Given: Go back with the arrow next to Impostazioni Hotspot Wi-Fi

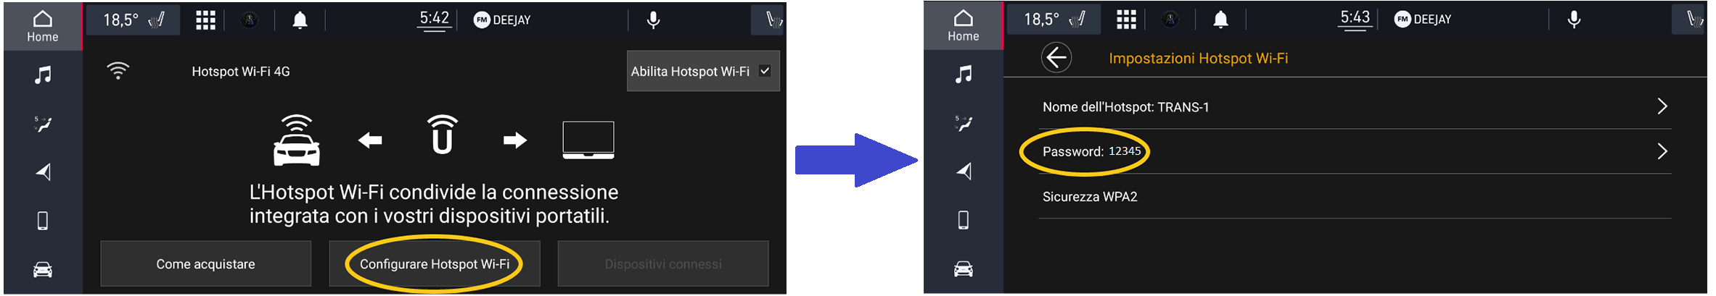Looking at the screenshot, I should pos(1056,58).
